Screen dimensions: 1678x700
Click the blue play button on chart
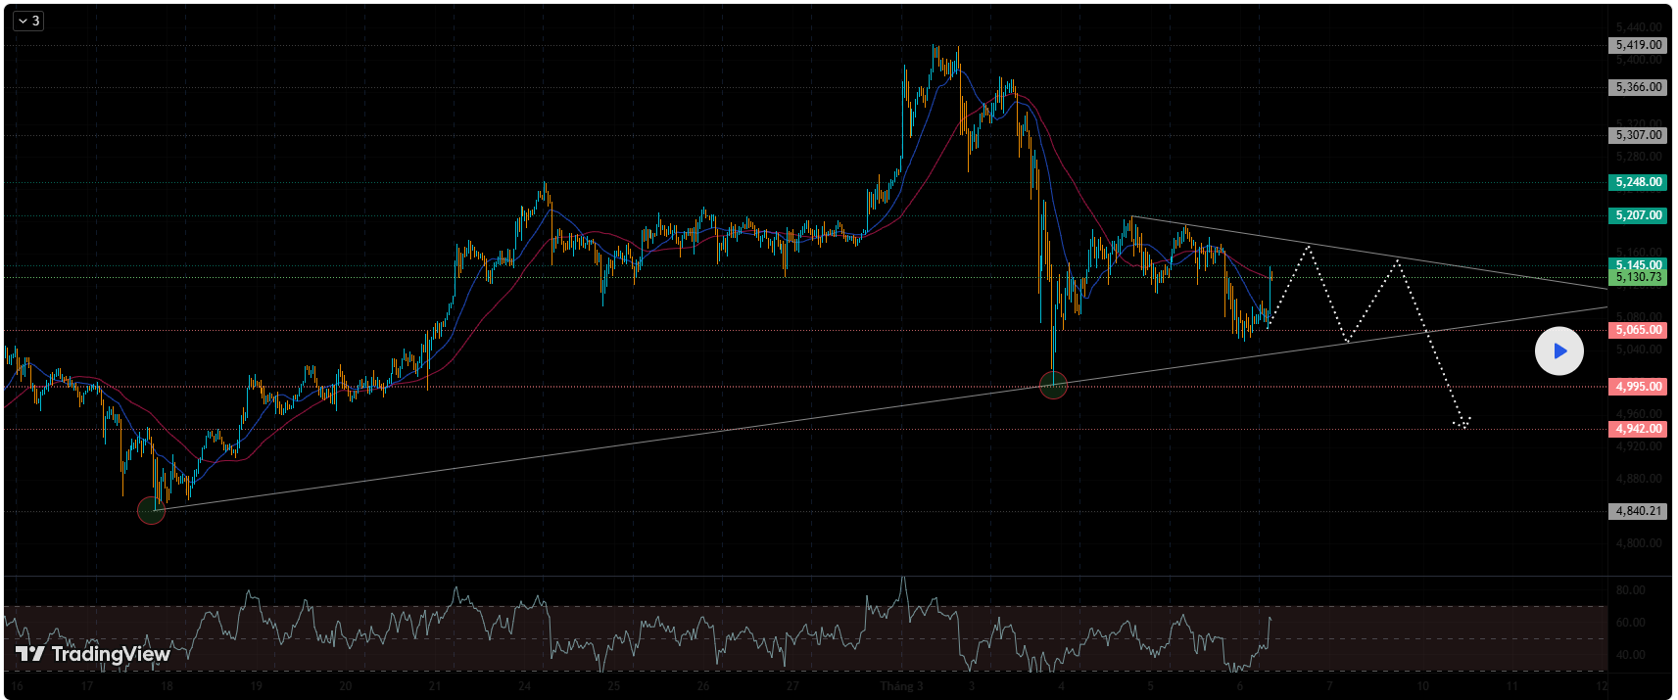[x=1558, y=351]
